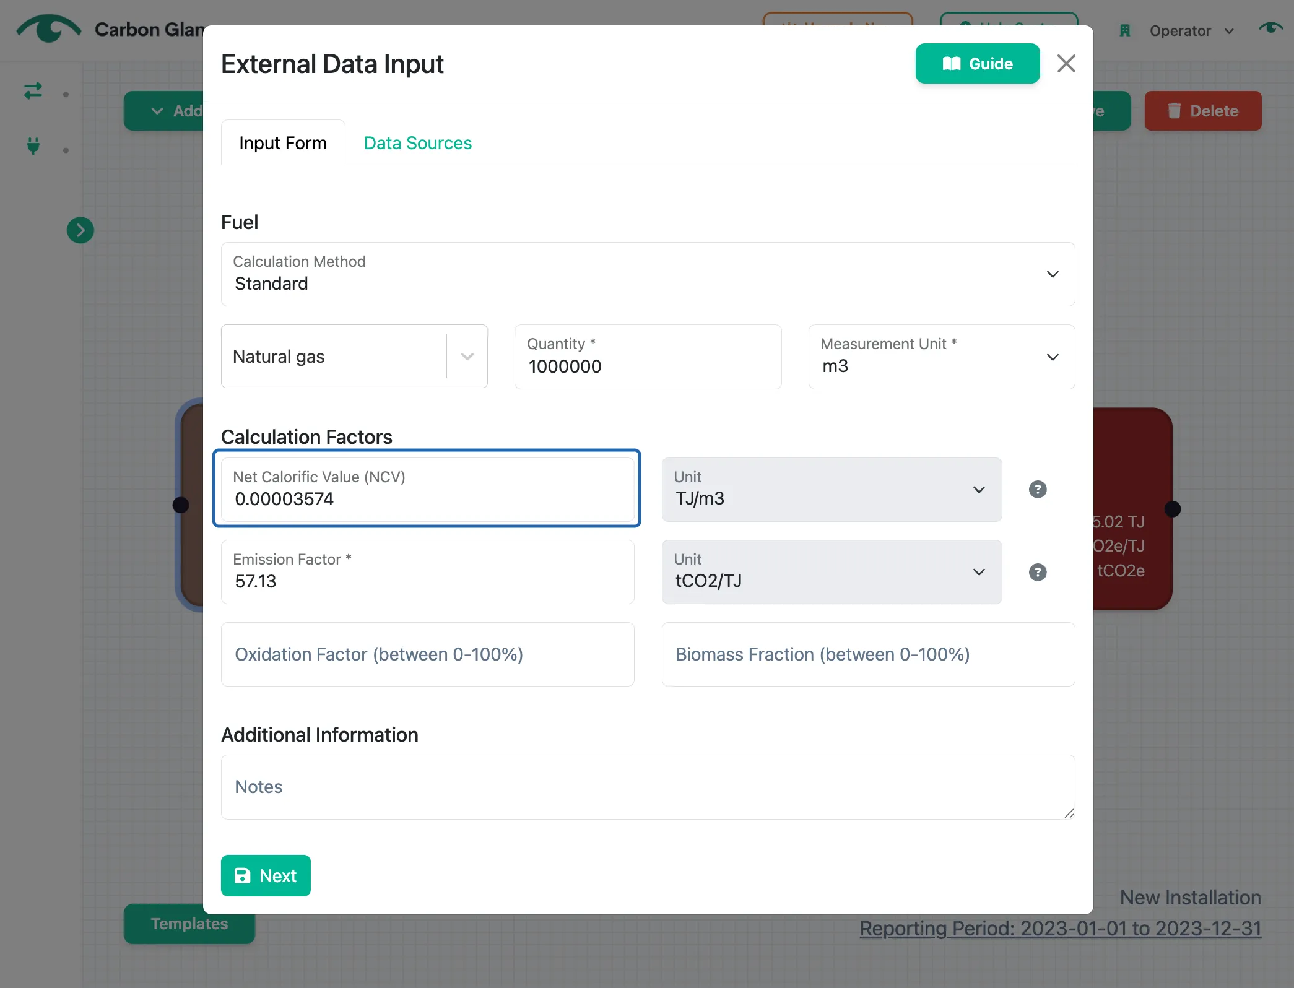Click the right connector dot on red node
Screen dimensions: 1294x988
[x=1172, y=509]
